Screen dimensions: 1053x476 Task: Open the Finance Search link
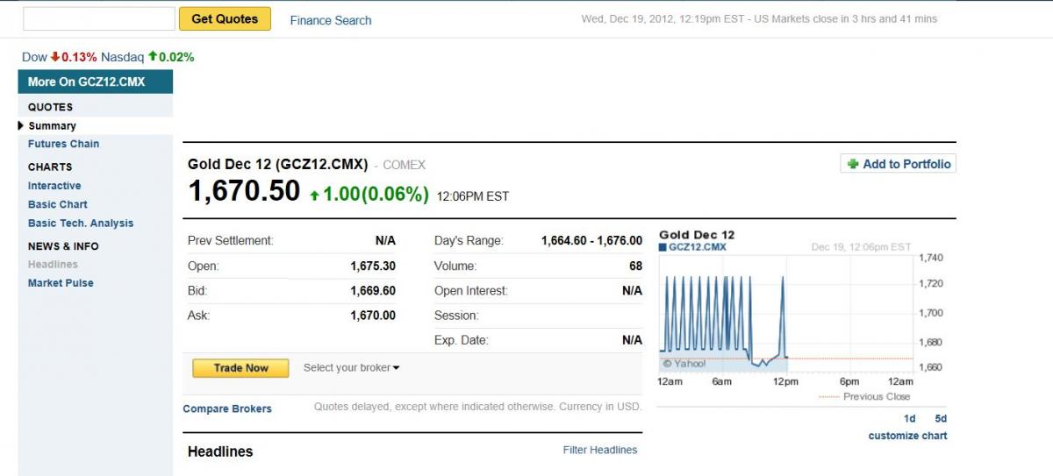pyautogui.click(x=331, y=20)
